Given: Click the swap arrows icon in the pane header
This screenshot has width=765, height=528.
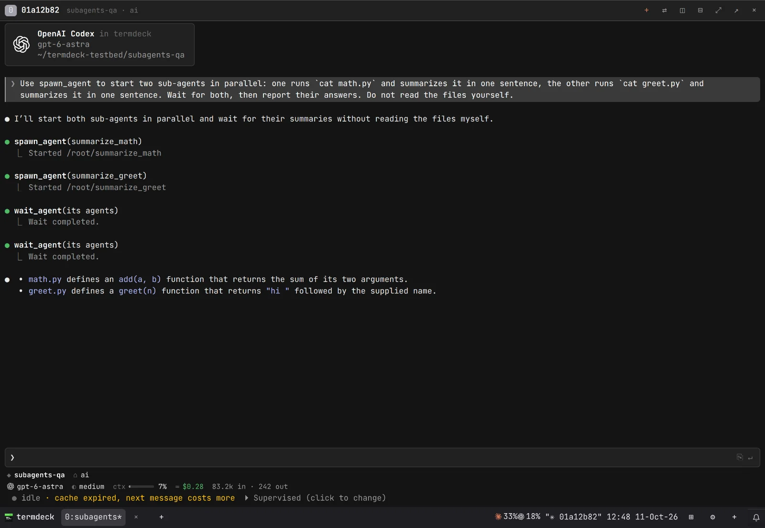Looking at the screenshot, I should coord(664,10).
